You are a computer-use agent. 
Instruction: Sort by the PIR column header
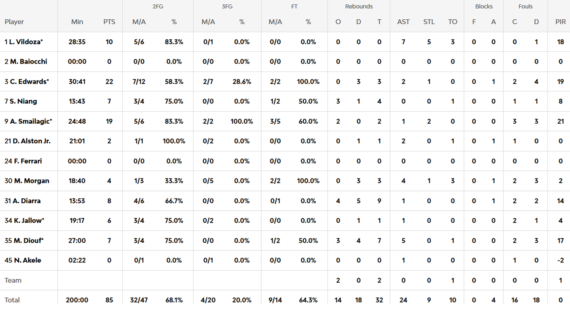click(560, 22)
